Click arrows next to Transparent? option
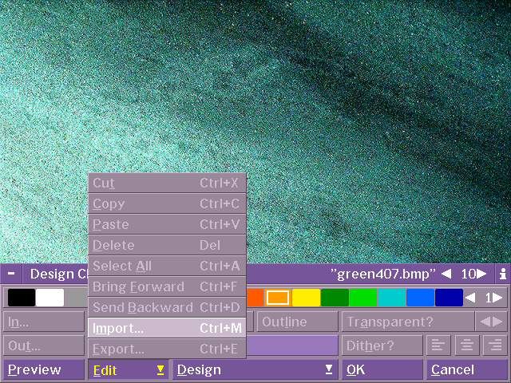 pyautogui.click(x=492, y=322)
